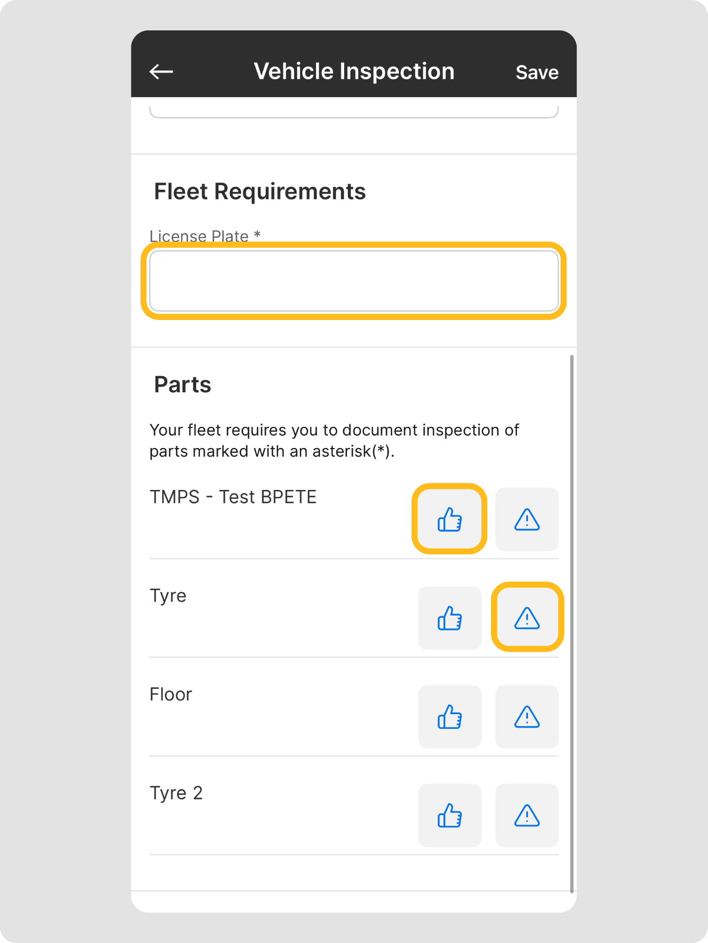Give Tyre a thumbs up
Screen dimensions: 708x943
pos(450,618)
